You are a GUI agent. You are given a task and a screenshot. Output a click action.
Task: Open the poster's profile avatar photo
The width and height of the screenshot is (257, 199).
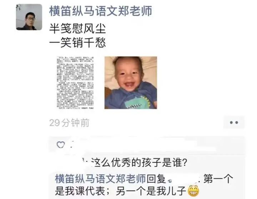pos(29,17)
